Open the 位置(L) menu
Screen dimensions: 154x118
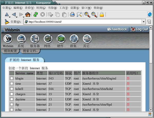(x=7, y=8)
